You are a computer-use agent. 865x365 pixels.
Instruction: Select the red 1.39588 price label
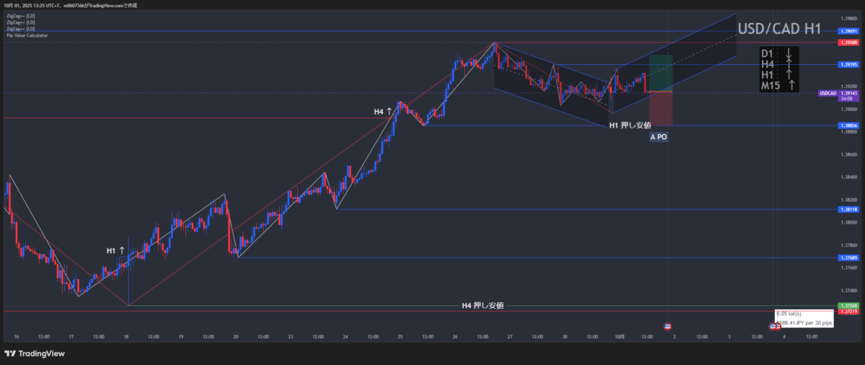848,43
